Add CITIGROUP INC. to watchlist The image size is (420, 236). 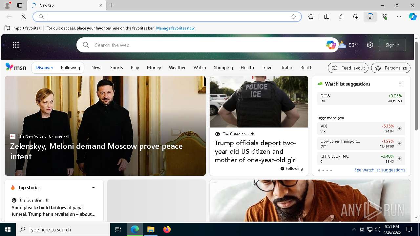click(399, 159)
